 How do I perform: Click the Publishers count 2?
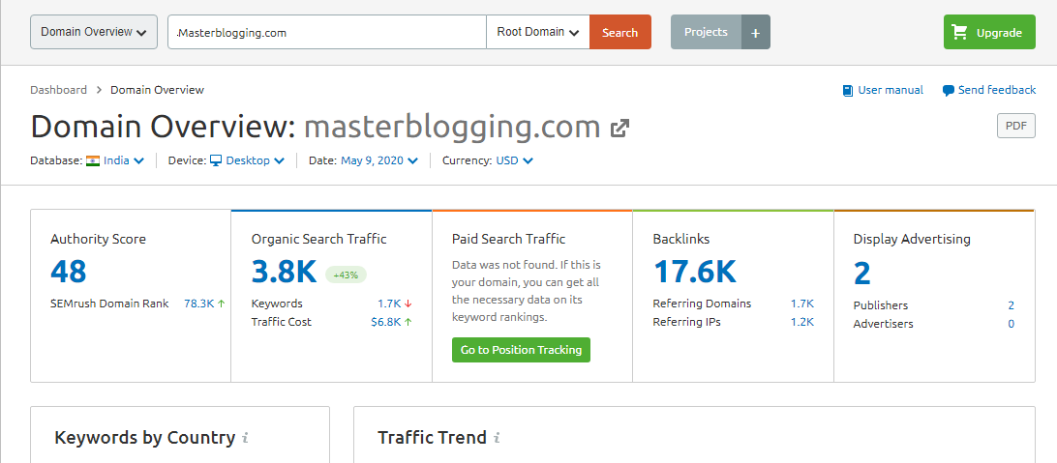(1012, 305)
